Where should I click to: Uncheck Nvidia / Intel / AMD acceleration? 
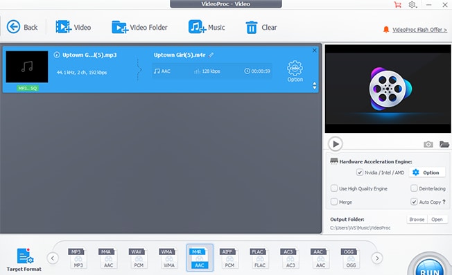coord(360,172)
